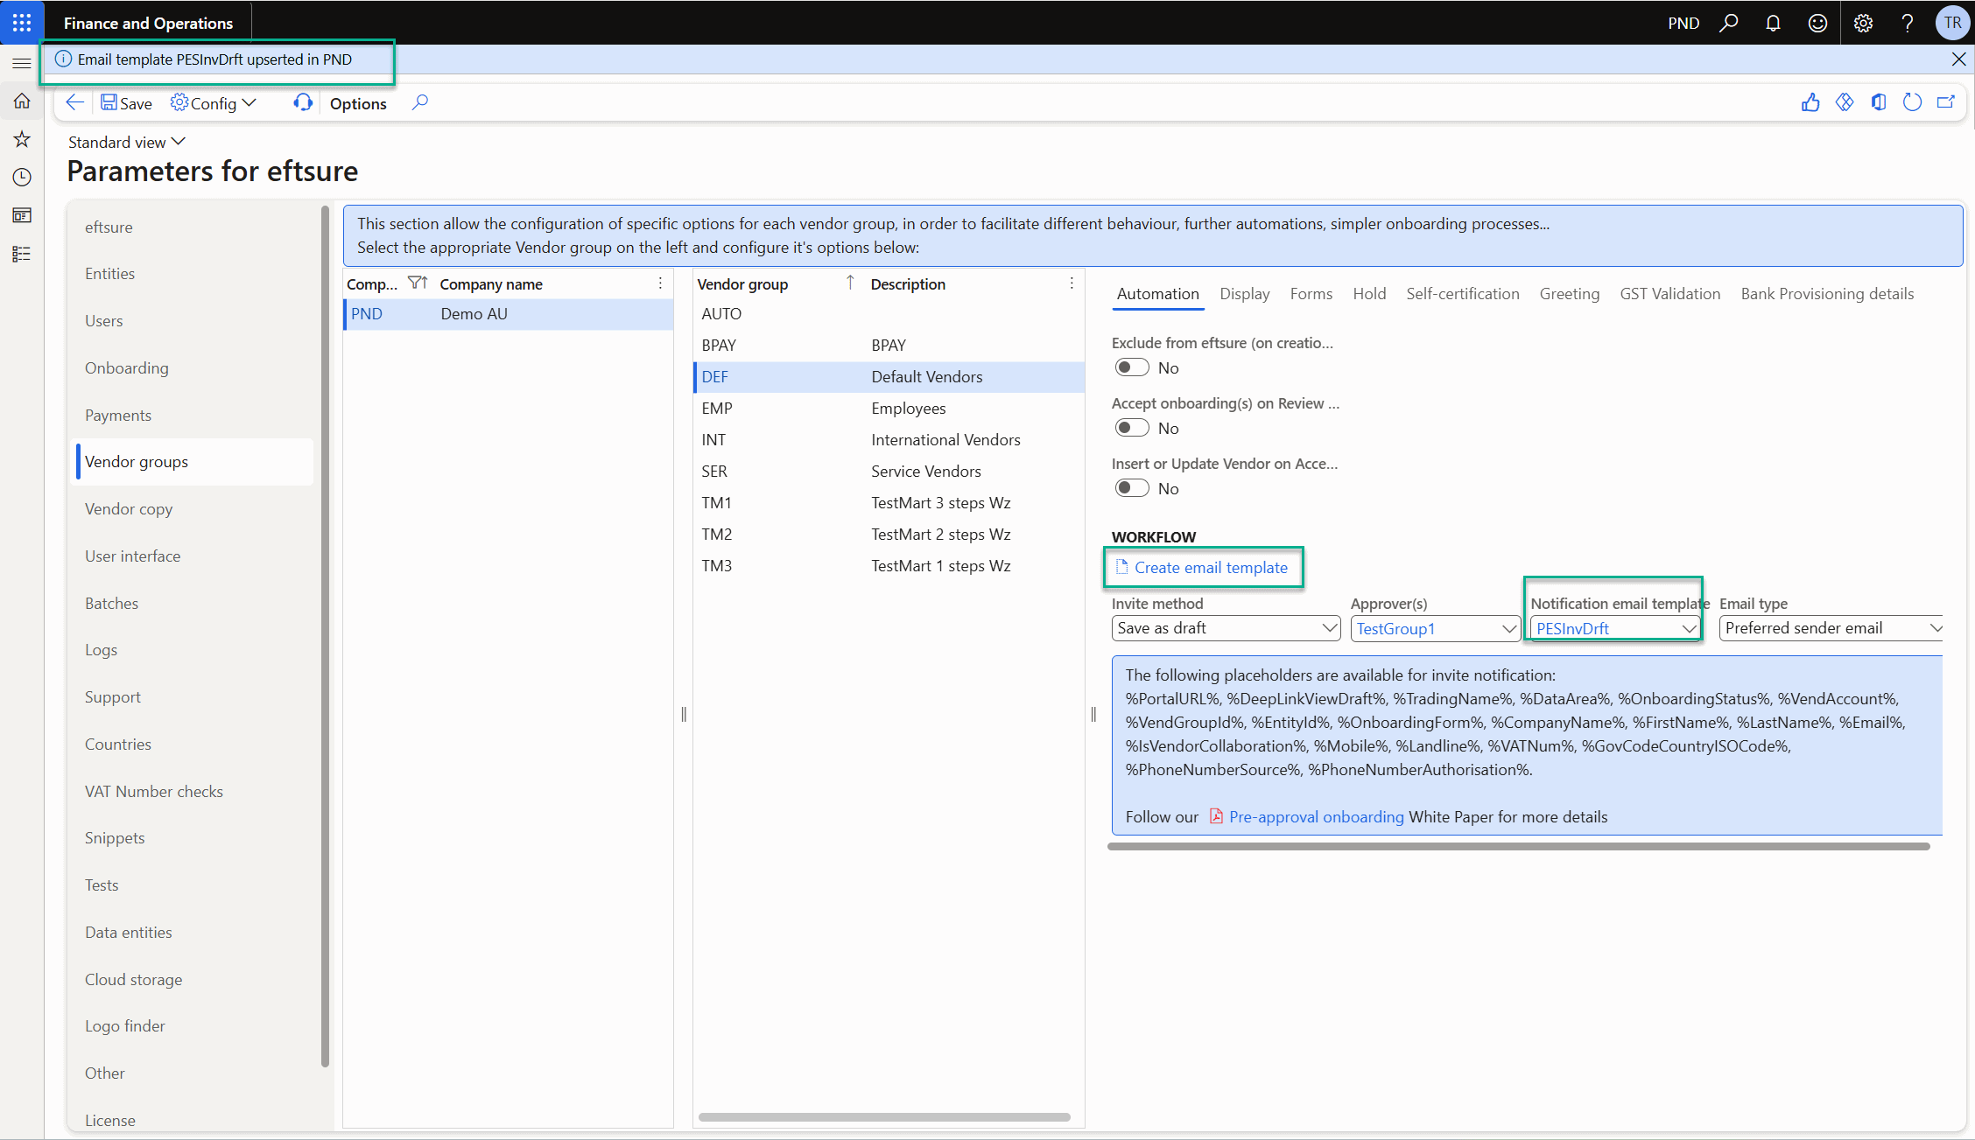This screenshot has height=1140, width=1975.
Task: Open Workspaces icon in left rail
Action: click(22, 215)
